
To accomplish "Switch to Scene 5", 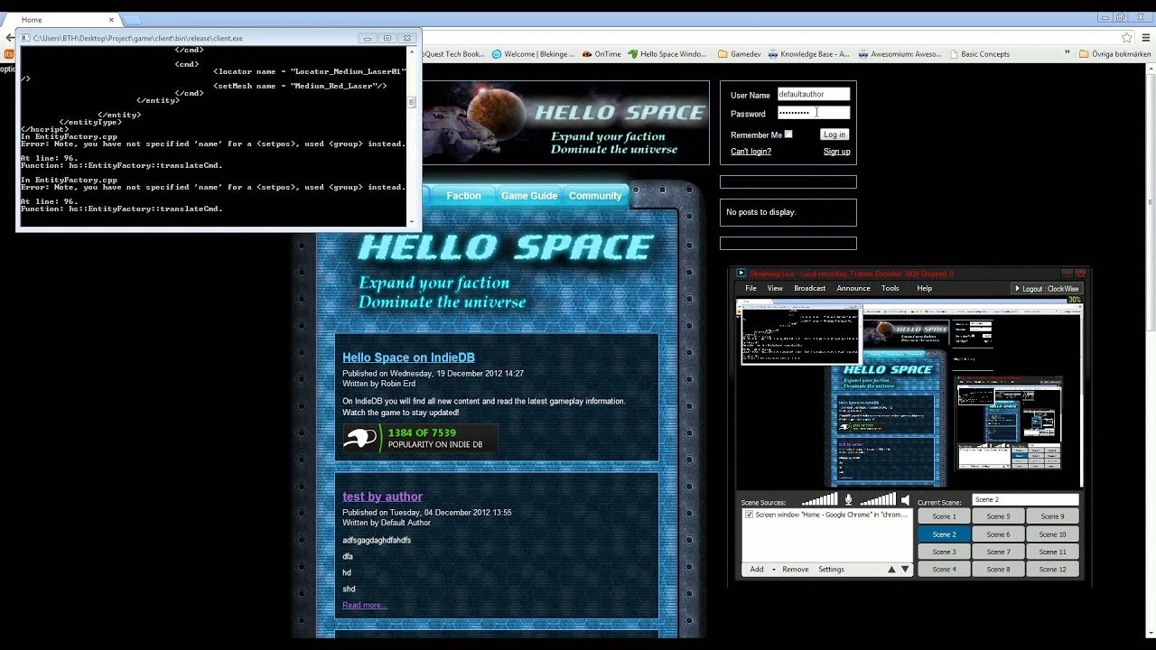I will [998, 516].
